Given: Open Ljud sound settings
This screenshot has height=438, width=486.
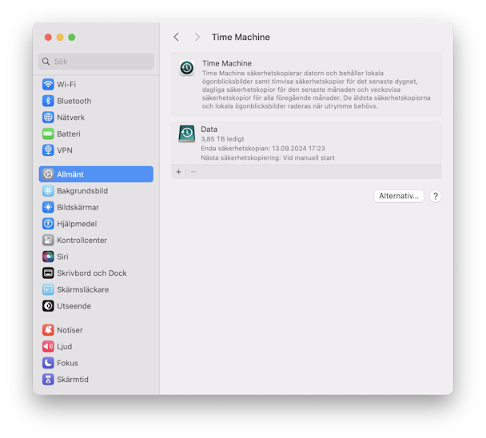Looking at the screenshot, I should (x=96, y=346).
